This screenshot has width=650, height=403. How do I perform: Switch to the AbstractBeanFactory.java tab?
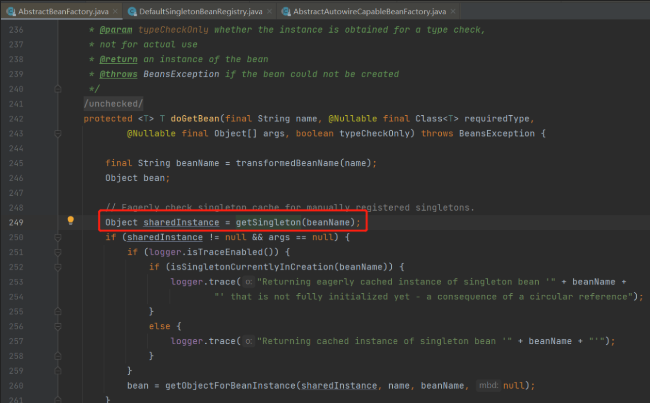pyautogui.click(x=62, y=11)
